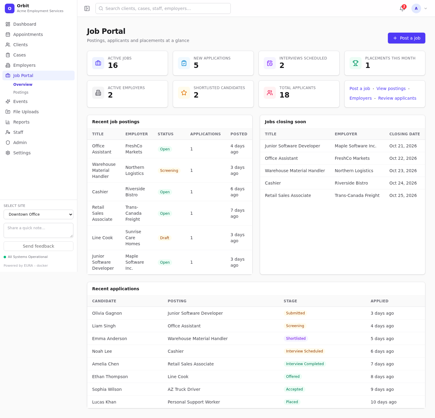The width and height of the screenshot is (435, 418).
Task: Open the Downtown Office site selector
Action: pos(38,214)
